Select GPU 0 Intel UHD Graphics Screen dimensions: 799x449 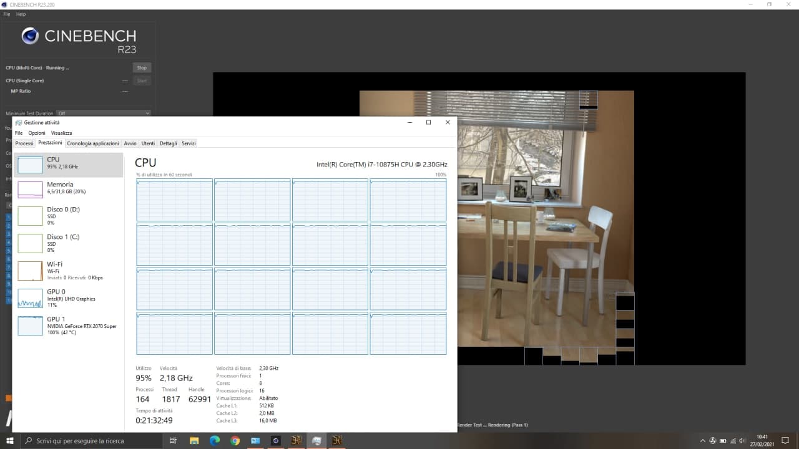pos(69,298)
